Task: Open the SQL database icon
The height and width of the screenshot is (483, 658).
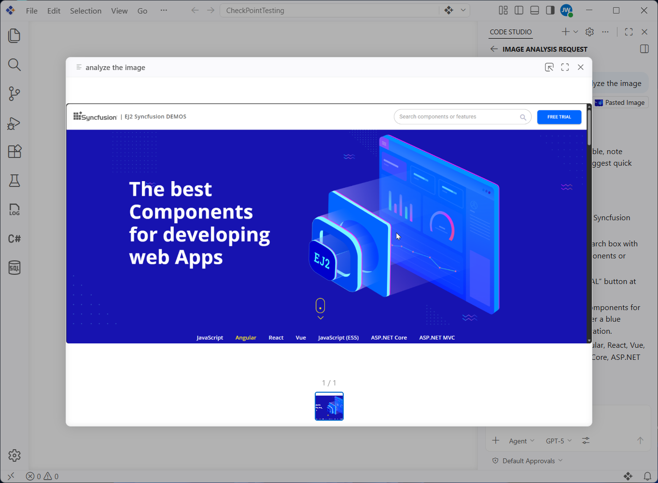Action: pyautogui.click(x=14, y=268)
